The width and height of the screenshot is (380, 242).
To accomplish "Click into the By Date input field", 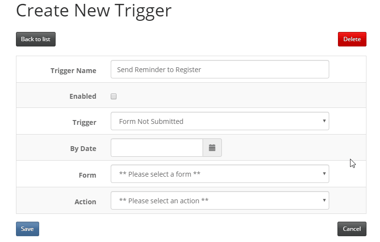I will pos(157,148).
